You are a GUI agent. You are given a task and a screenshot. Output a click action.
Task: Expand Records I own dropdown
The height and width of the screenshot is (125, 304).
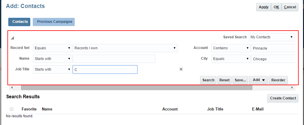click(x=125, y=48)
